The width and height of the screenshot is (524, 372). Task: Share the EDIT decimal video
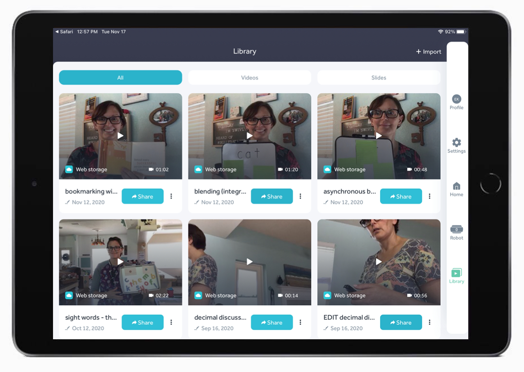[401, 322]
